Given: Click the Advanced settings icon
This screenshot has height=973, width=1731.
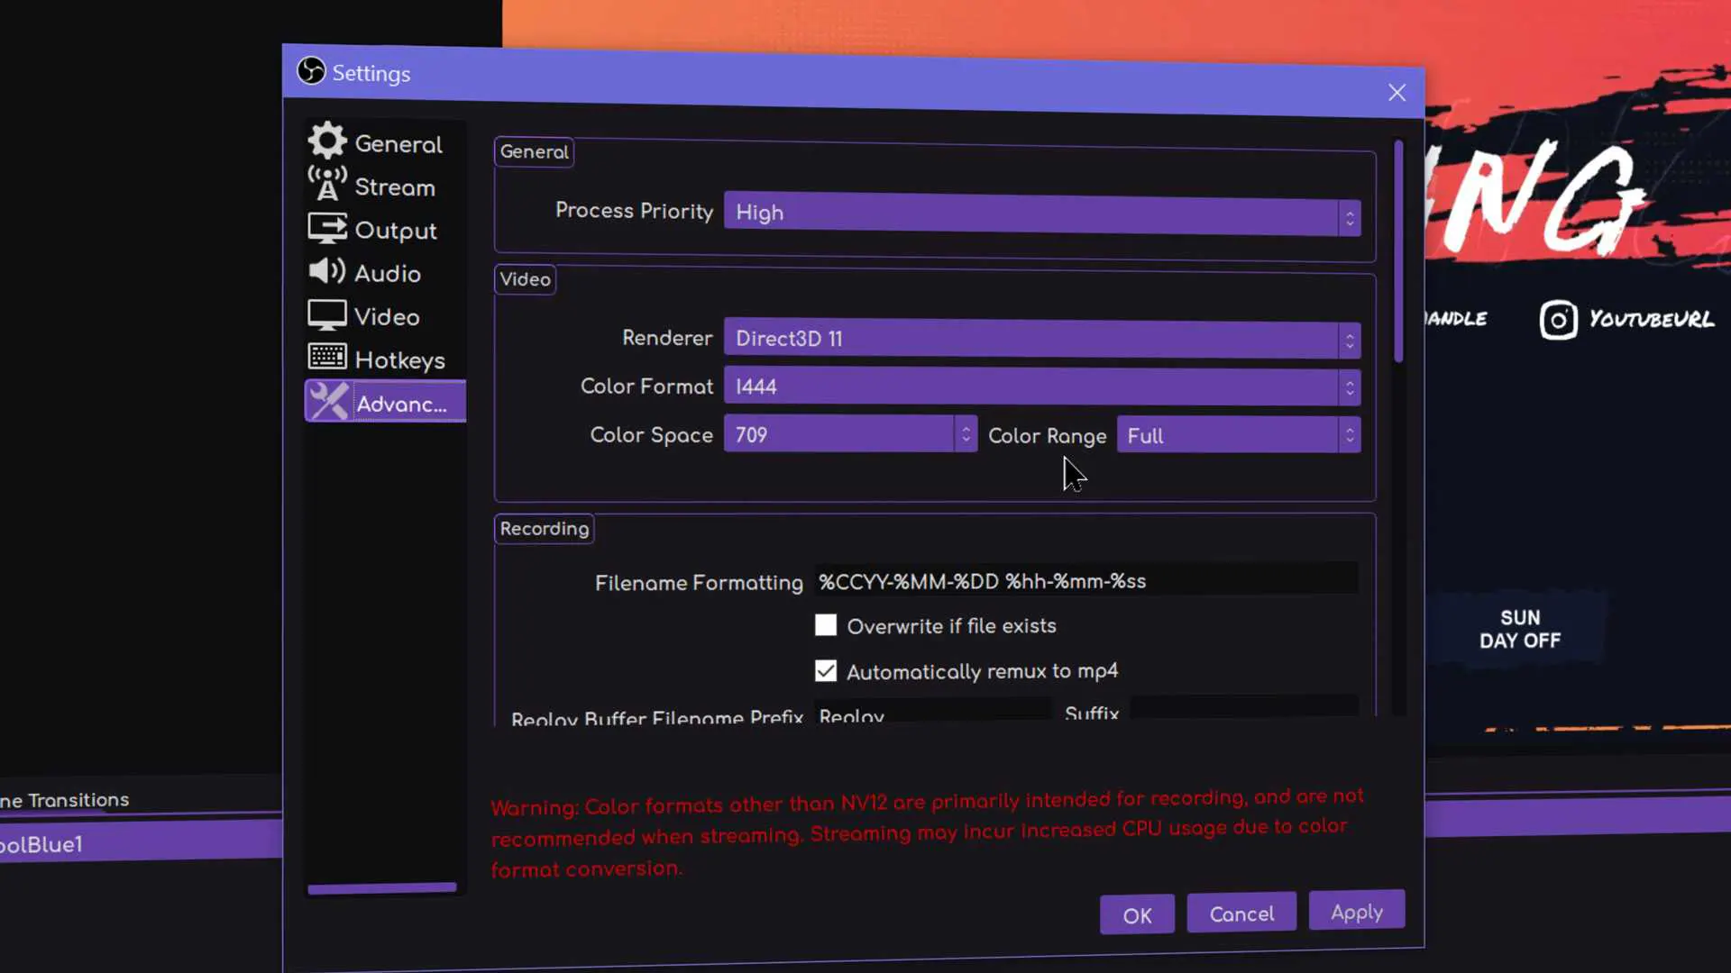Looking at the screenshot, I should pos(327,402).
